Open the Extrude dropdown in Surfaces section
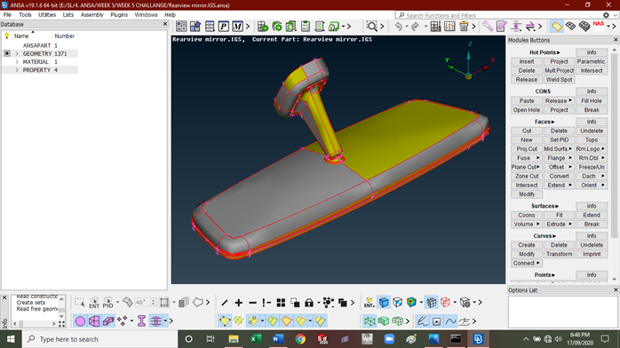620x348 pixels. (x=559, y=224)
